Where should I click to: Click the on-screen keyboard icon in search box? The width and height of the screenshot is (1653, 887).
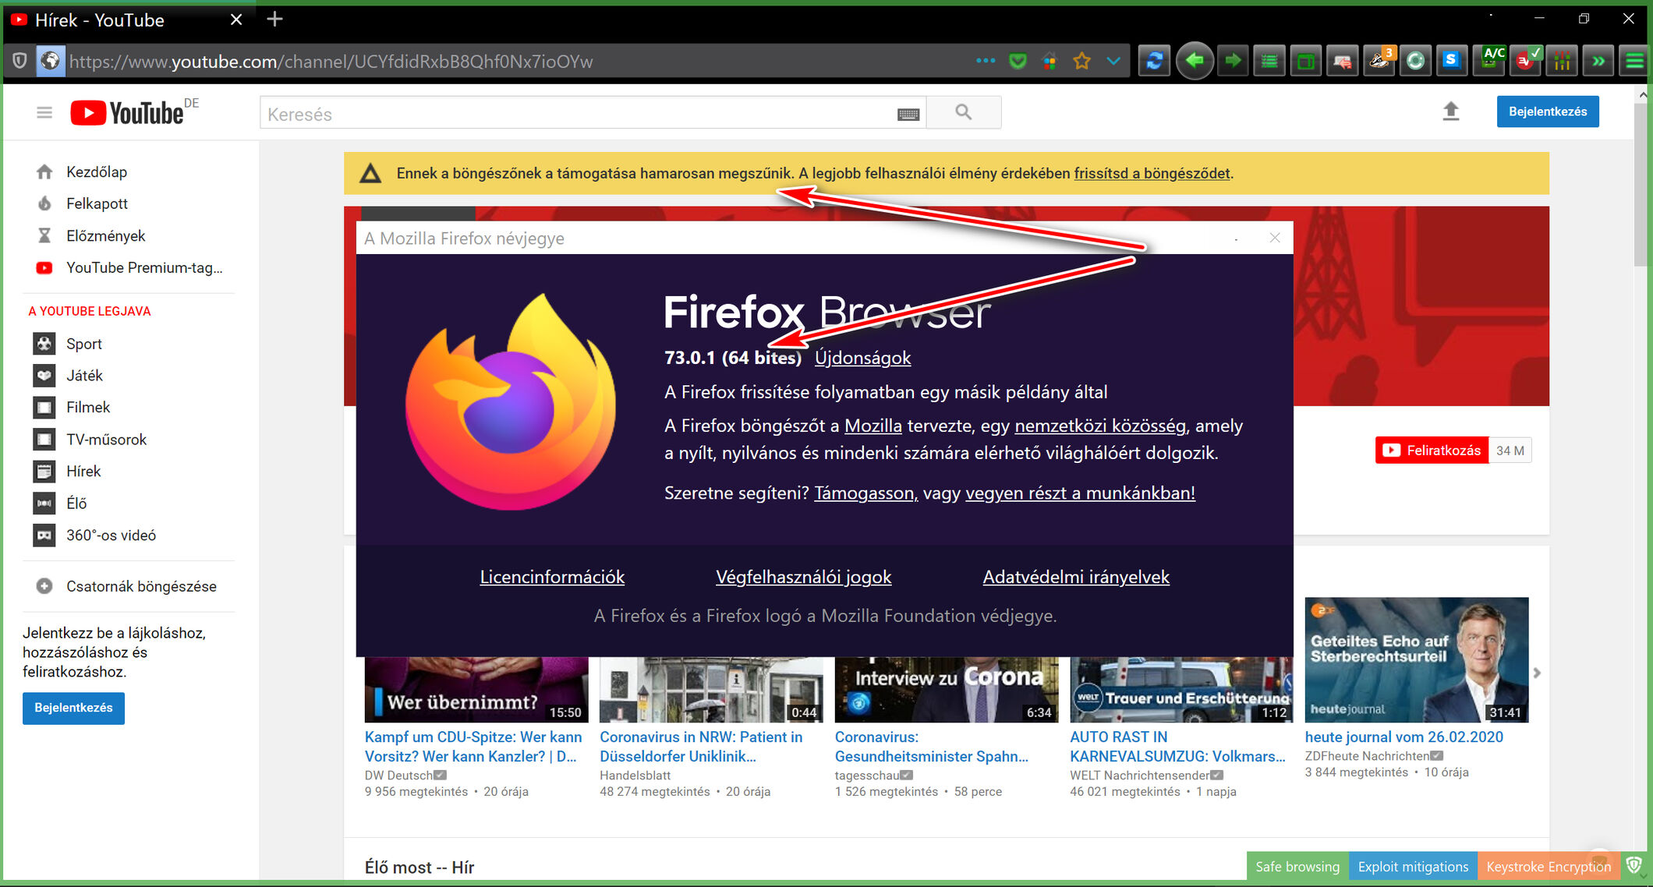pos(908,115)
